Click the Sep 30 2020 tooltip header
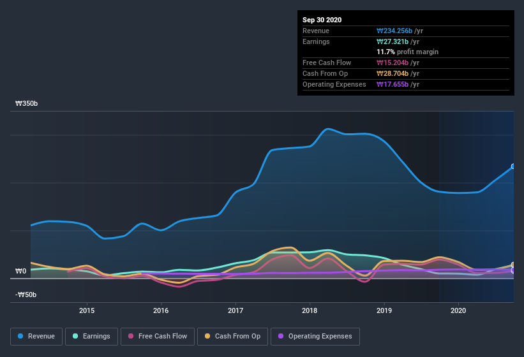This screenshot has width=524, height=357. [322, 20]
